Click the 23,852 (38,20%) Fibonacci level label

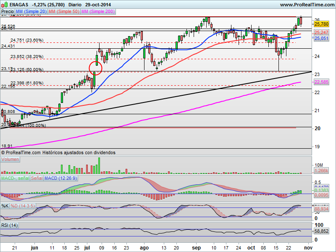coord(27,57)
